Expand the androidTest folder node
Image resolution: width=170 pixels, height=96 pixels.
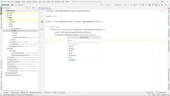(x=10, y=29)
